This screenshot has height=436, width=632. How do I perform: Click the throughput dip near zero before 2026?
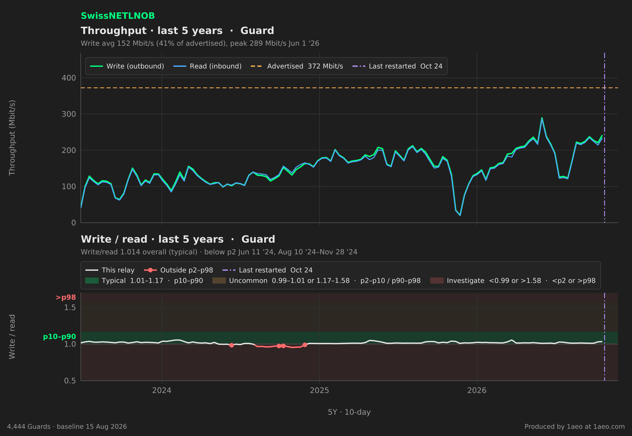pos(460,215)
